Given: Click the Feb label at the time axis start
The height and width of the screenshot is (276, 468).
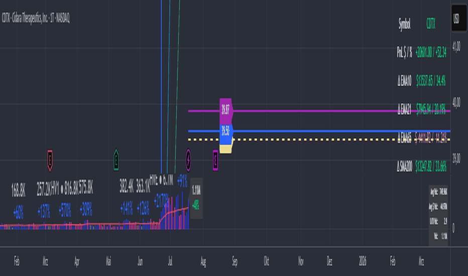Looking at the screenshot, I should click(x=17, y=261).
